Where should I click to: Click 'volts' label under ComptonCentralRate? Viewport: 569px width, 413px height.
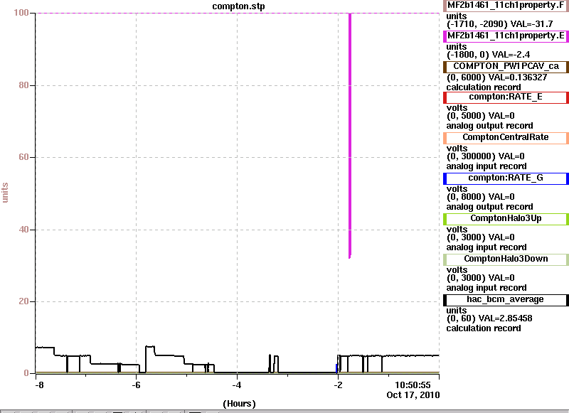[x=457, y=149]
